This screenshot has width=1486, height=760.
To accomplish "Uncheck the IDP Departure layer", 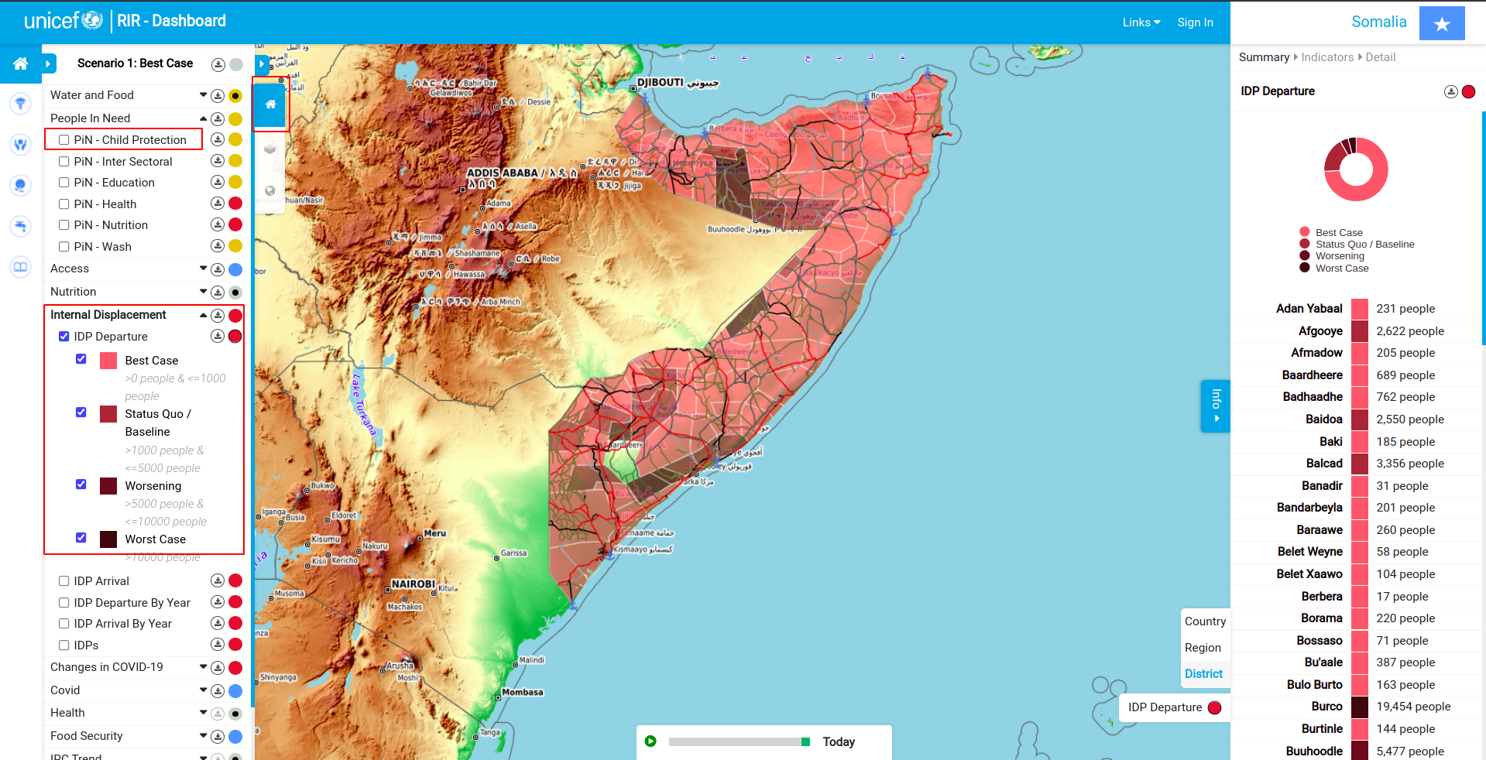I will [x=64, y=337].
